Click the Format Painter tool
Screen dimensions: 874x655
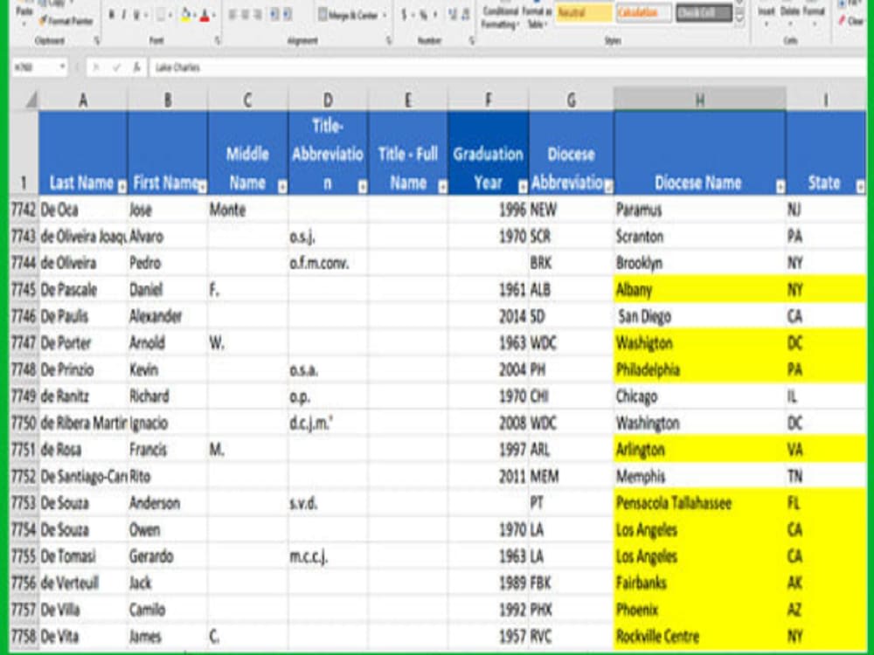[66, 21]
